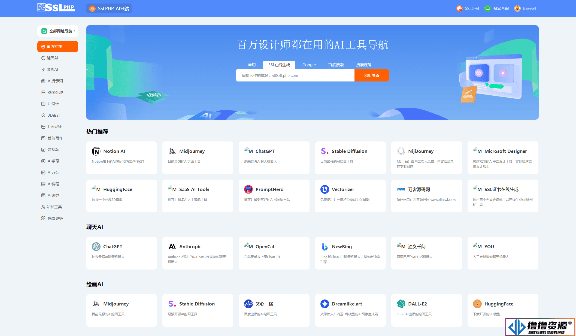Click the SSL申请 button
576x336 pixels.
coord(372,75)
